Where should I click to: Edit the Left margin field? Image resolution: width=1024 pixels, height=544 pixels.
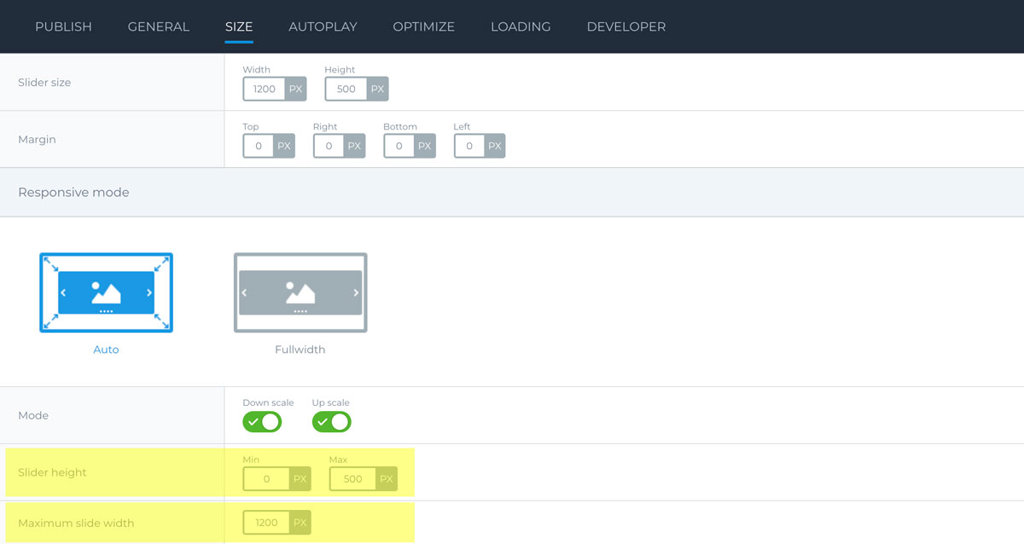(468, 146)
